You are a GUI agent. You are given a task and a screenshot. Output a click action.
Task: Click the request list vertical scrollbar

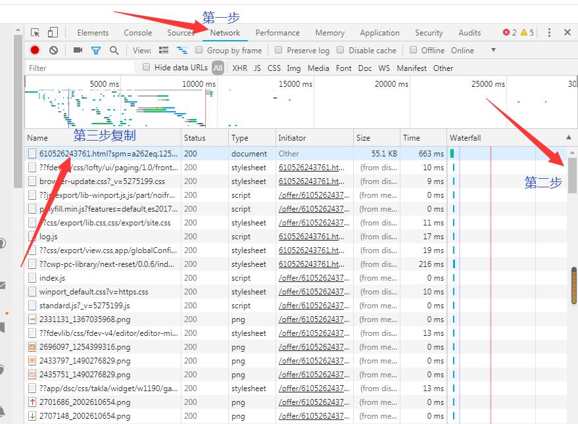pos(572,174)
